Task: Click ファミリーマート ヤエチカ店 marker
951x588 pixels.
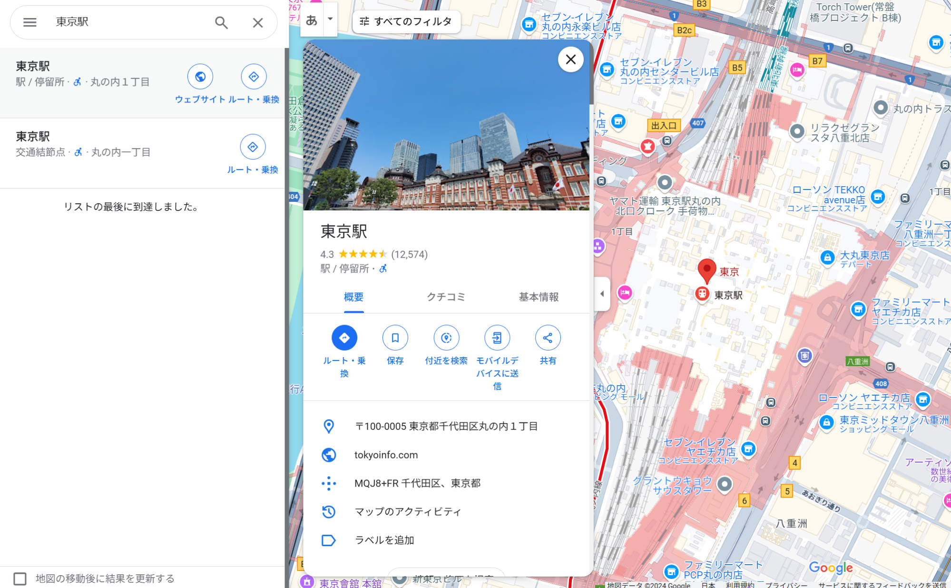Action: pos(858,309)
